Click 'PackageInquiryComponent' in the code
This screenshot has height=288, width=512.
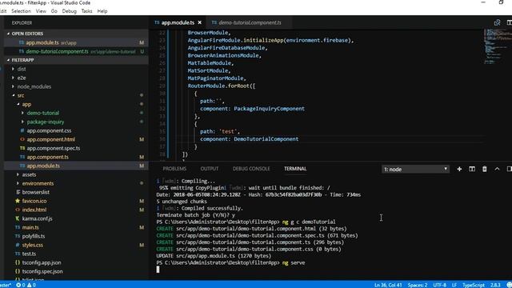pos(269,109)
